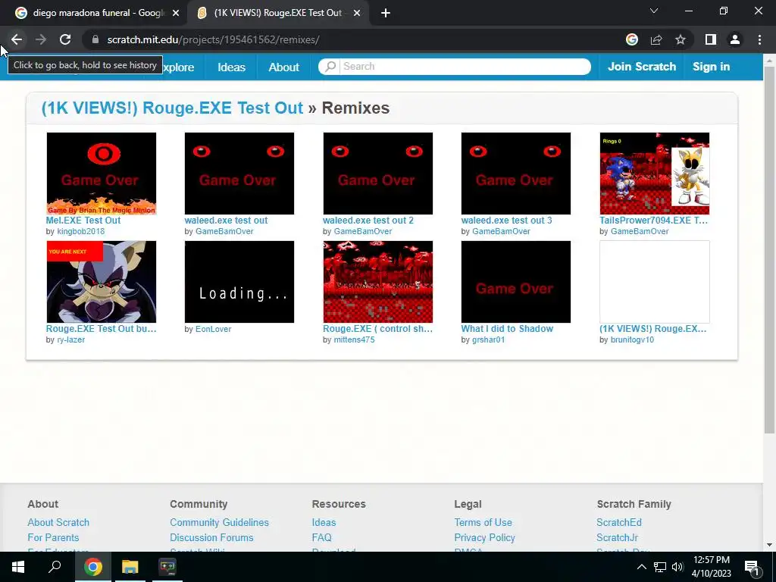776x582 pixels.
Task: Open the (1K VIEWS!) Rouge.EXE Test Out title link
Action: (x=172, y=108)
